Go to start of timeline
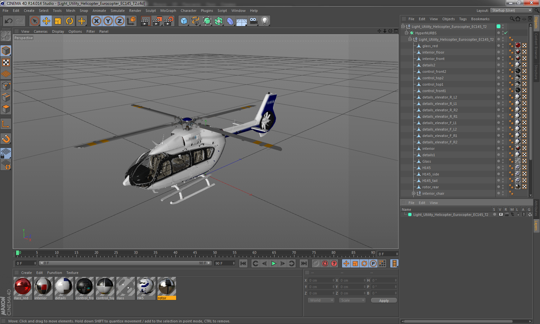 point(243,263)
